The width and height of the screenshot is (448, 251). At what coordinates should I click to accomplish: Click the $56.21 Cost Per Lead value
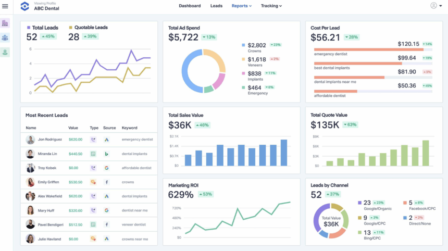point(326,37)
